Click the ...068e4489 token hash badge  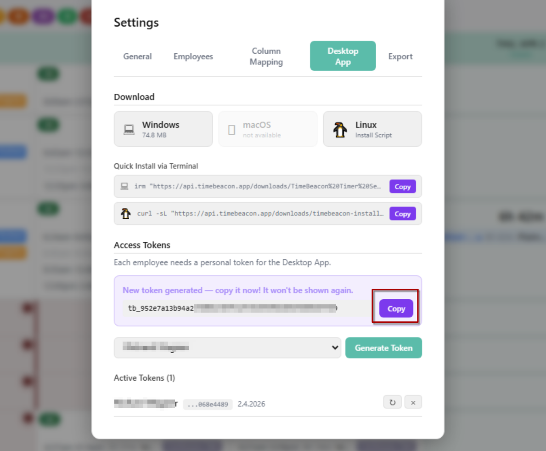[208, 404]
